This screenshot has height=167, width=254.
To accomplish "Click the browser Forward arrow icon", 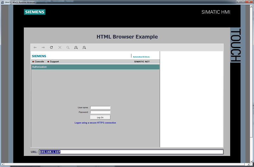I will 43,48.
